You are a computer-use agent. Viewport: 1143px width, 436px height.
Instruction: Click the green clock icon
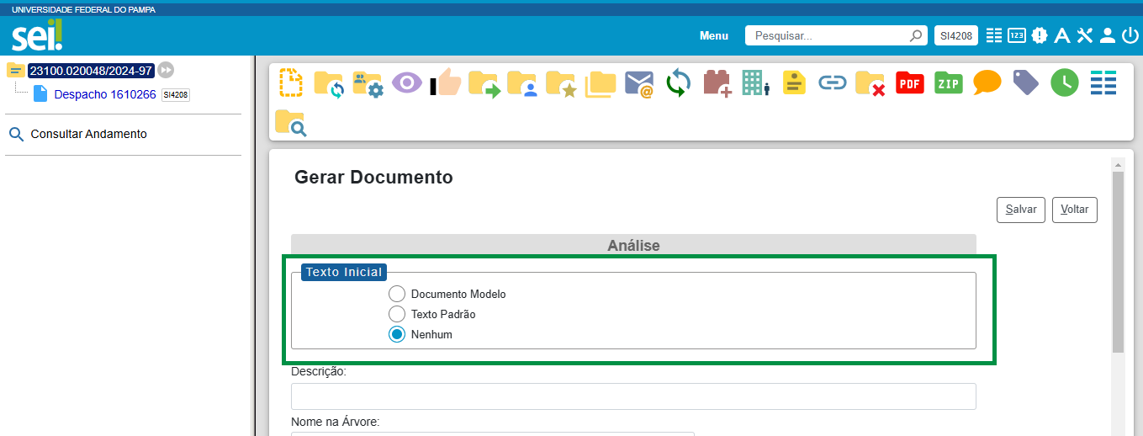(x=1064, y=82)
